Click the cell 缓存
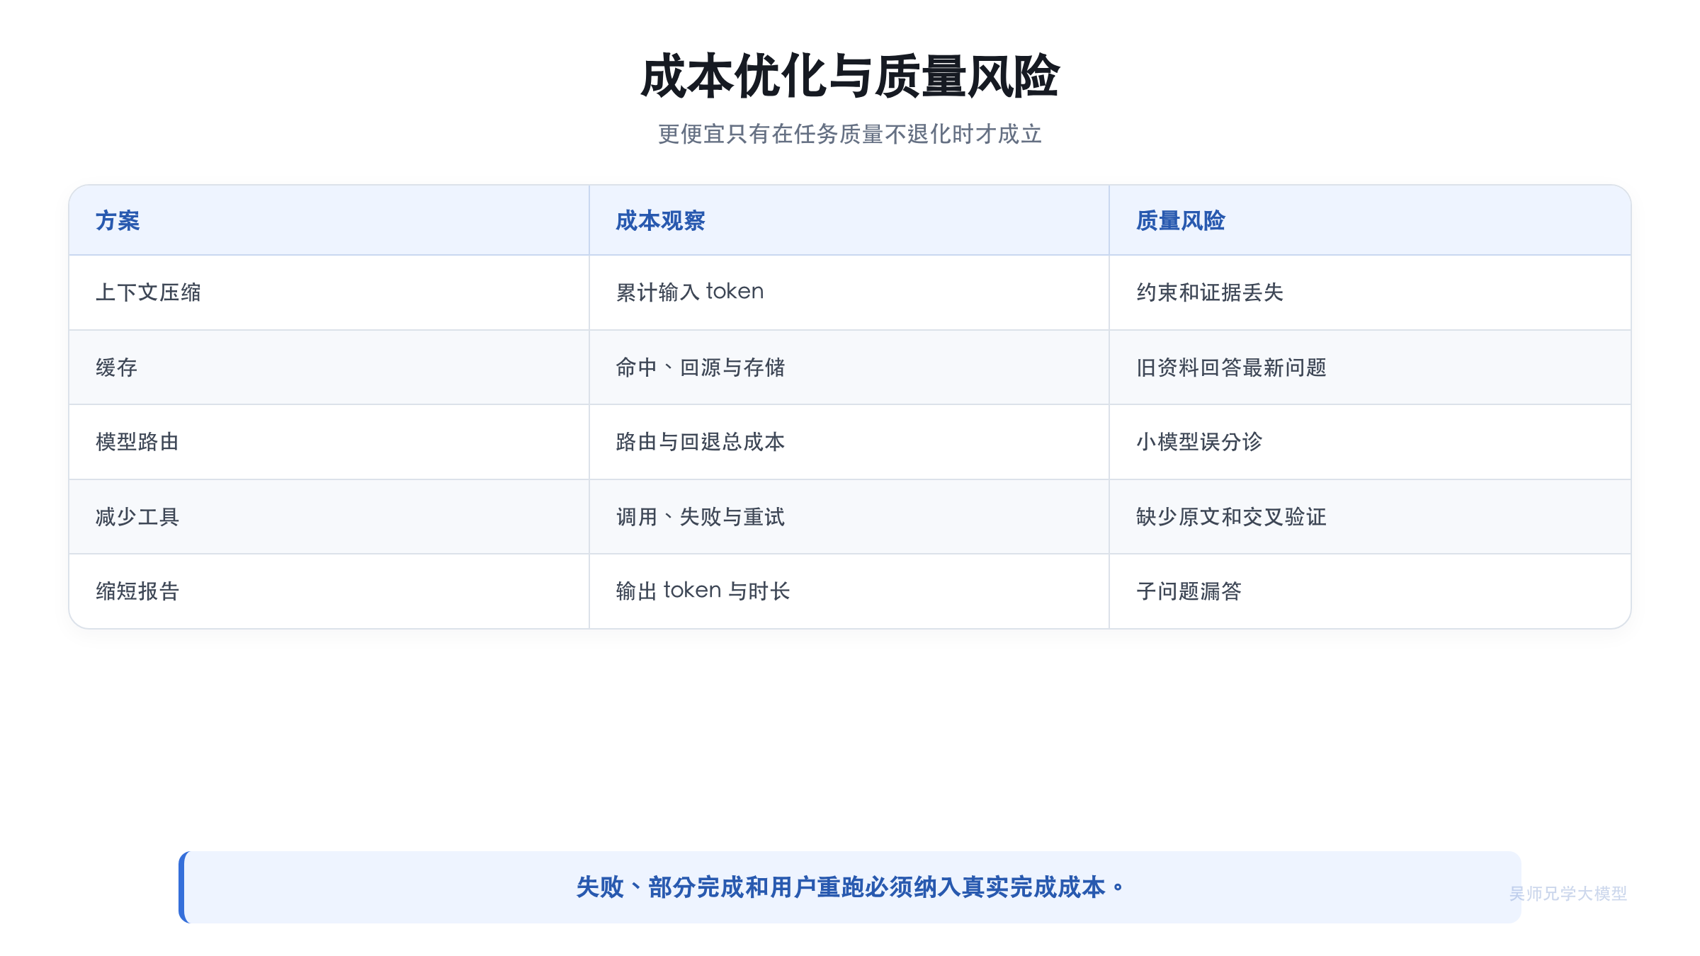Image resolution: width=1700 pixels, height=956 pixels. 329,368
